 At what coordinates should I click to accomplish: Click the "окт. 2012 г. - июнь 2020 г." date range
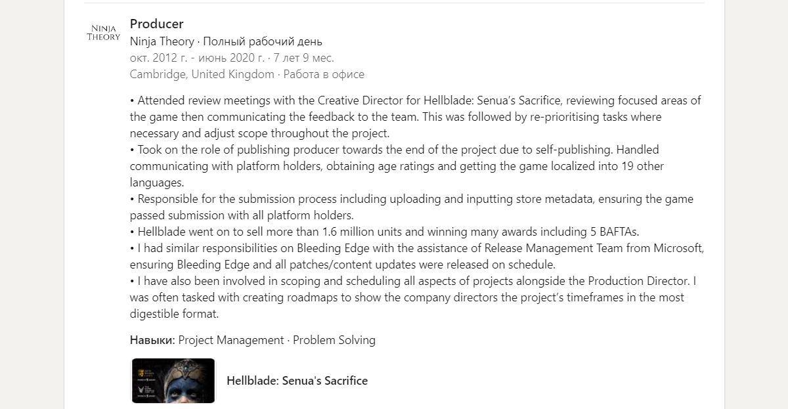[x=198, y=58]
